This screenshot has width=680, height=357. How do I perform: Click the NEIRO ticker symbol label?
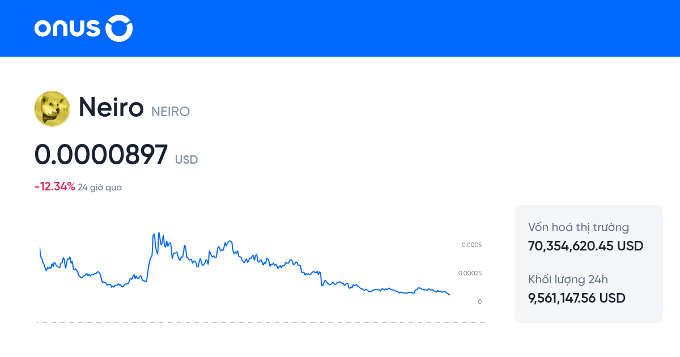tap(169, 112)
